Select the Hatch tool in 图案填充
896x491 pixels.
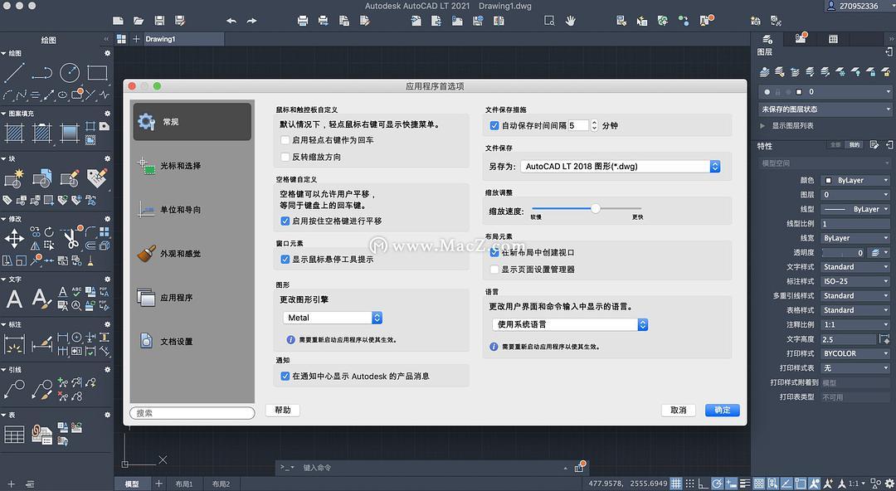tap(14, 134)
